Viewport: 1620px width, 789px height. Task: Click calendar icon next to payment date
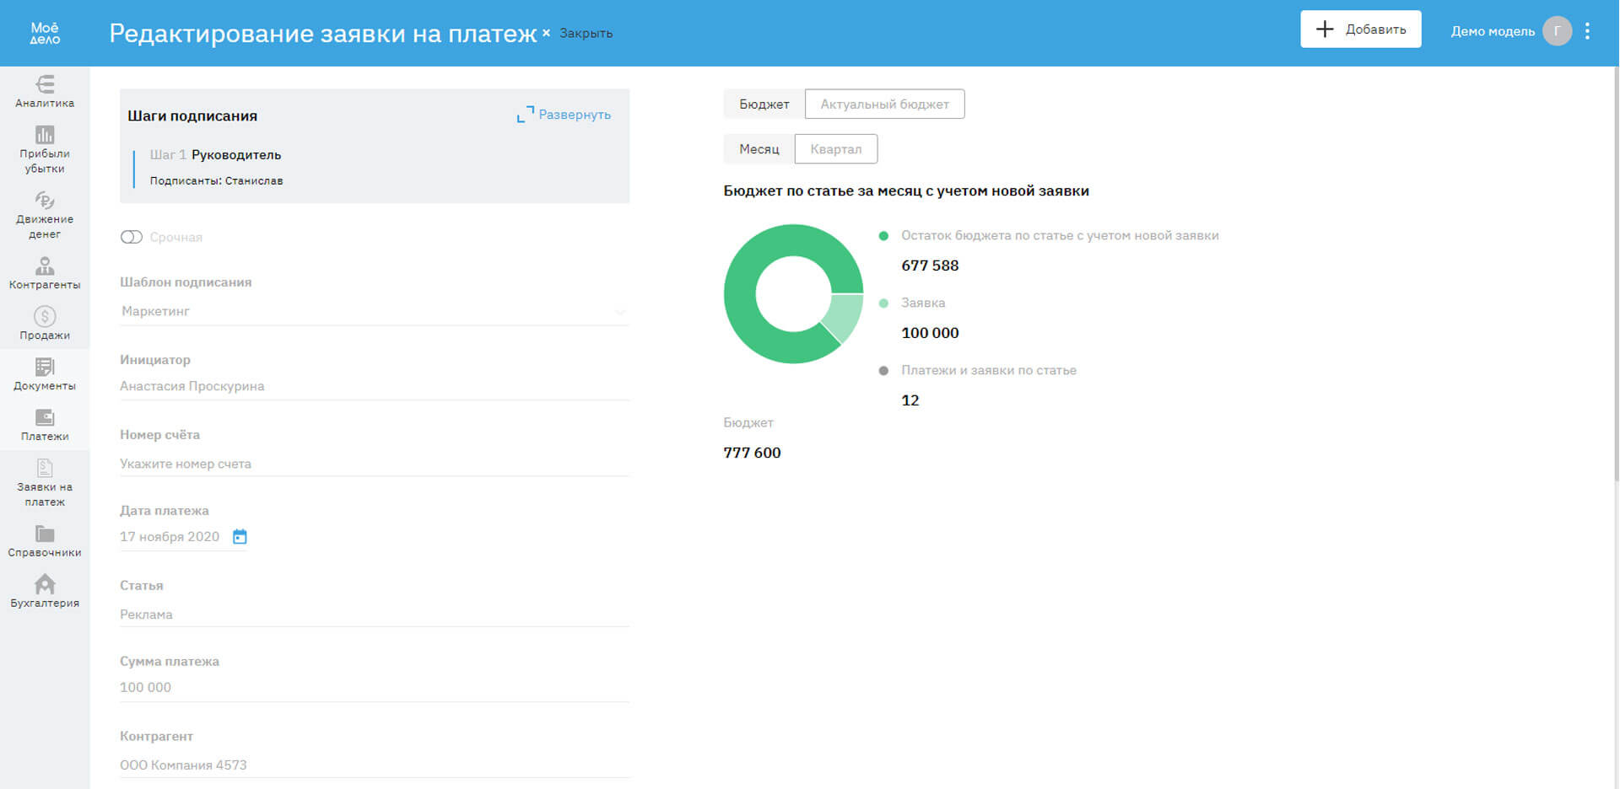240,537
